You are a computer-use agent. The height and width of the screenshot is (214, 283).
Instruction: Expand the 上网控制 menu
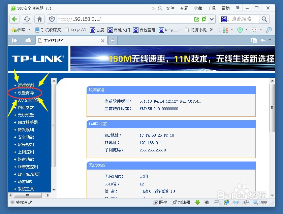[x=26, y=152]
